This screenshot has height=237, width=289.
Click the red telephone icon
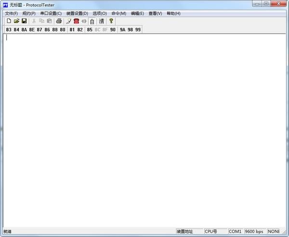pyautogui.click(x=76, y=21)
